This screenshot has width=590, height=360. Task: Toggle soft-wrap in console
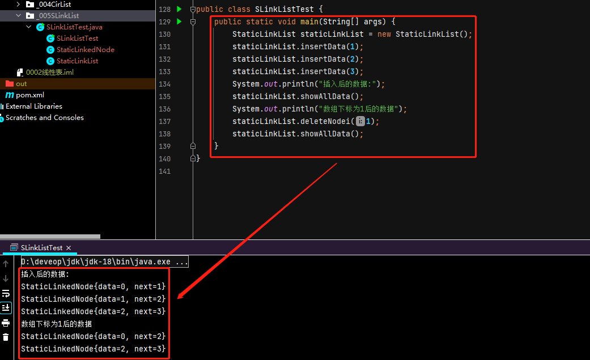coord(6,293)
